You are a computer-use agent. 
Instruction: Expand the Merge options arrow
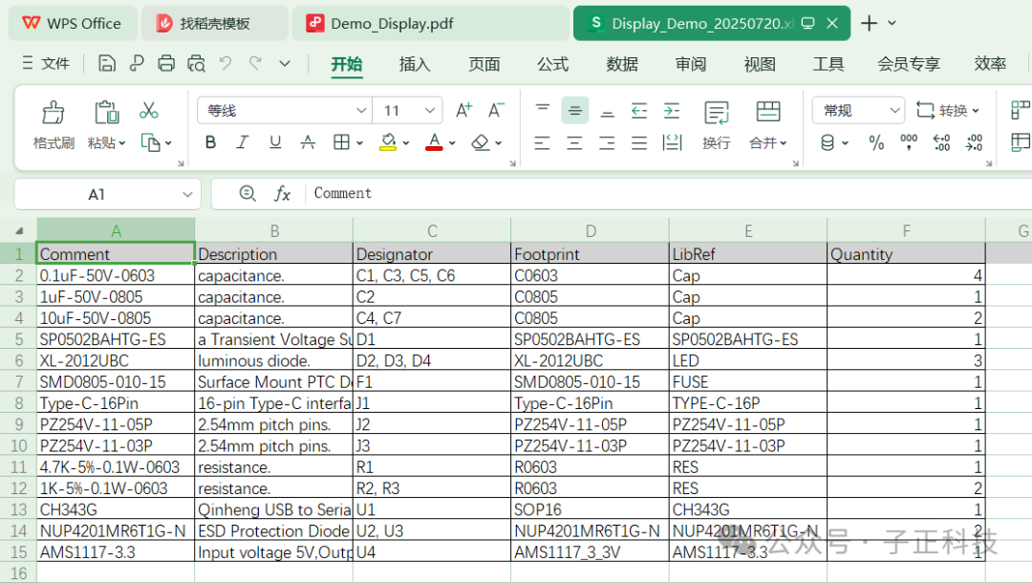click(x=784, y=142)
